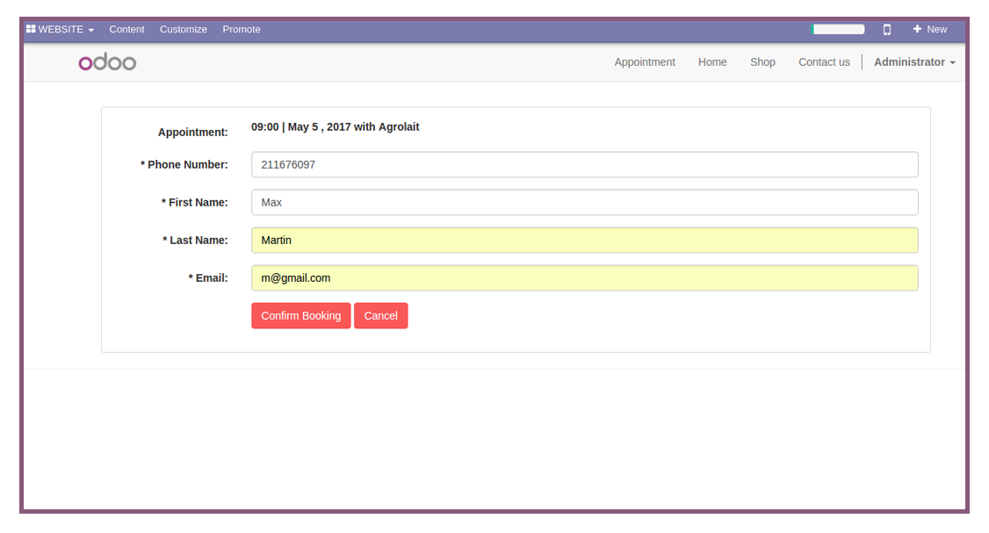The width and height of the screenshot is (989, 533).
Task: Click the First Name field containing Max
Action: (x=585, y=203)
